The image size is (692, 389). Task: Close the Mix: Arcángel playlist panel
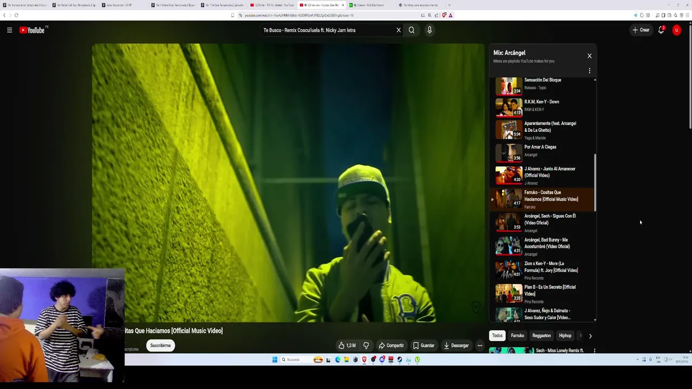click(x=589, y=56)
